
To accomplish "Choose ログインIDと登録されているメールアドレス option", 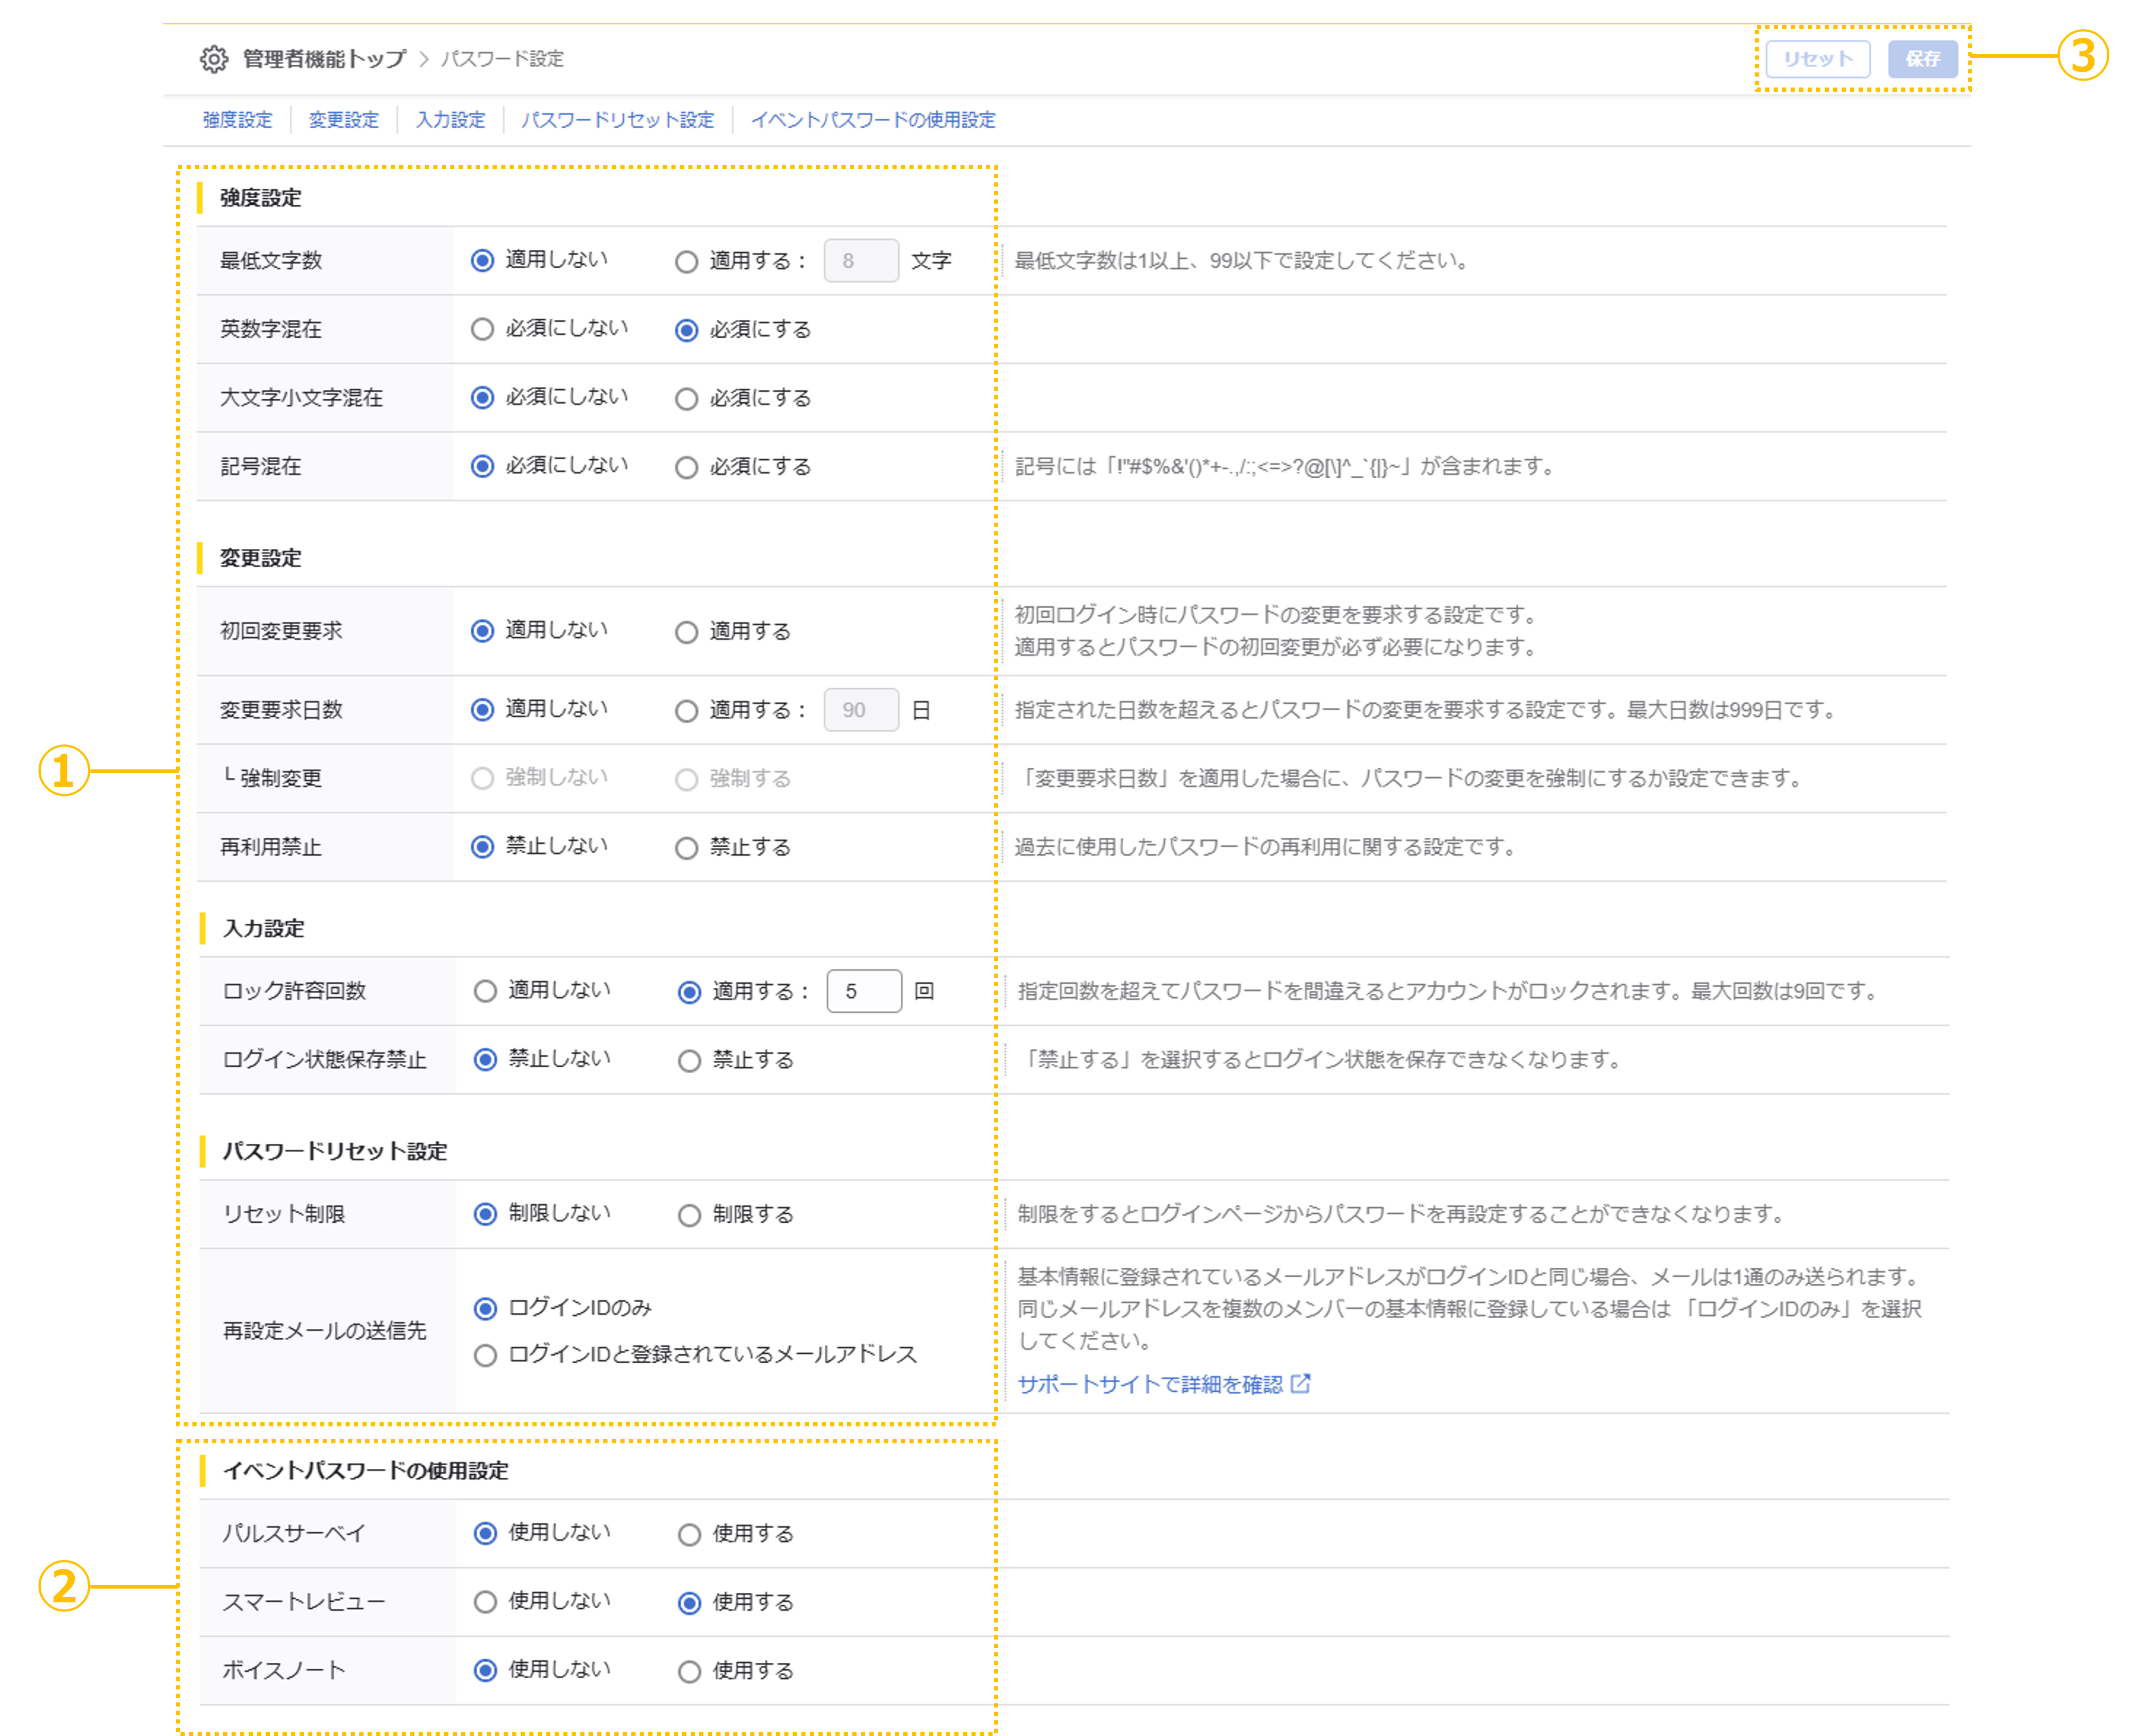I will click(486, 1355).
